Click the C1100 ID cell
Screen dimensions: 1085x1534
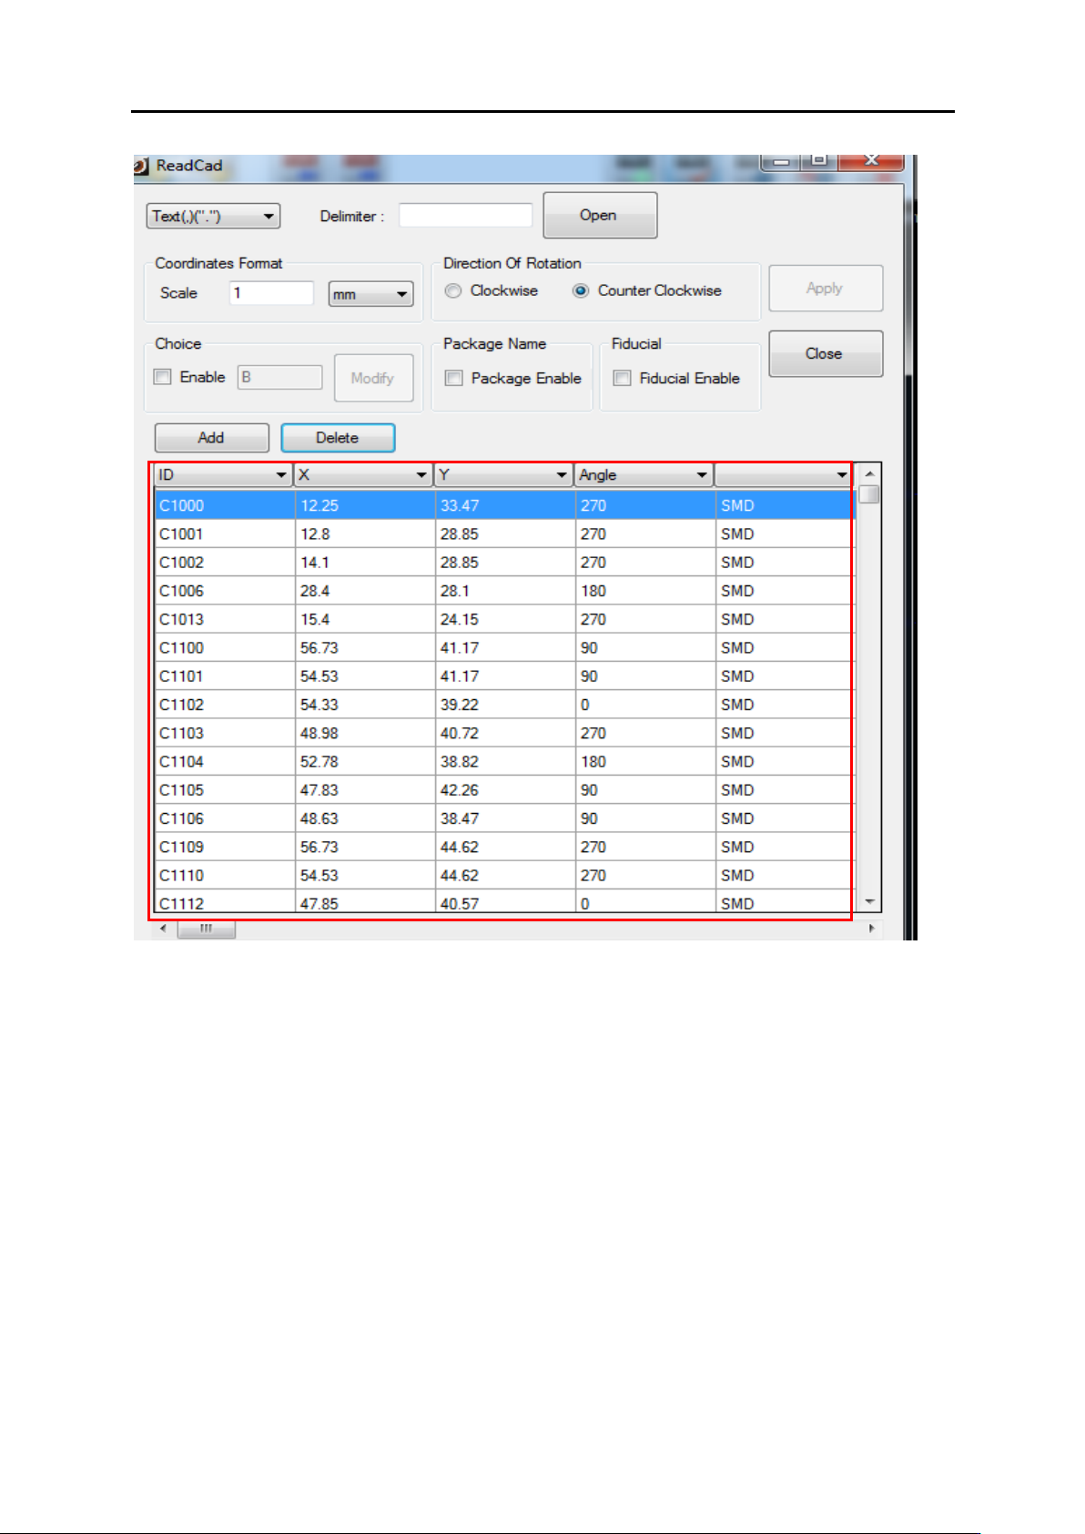tap(225, 647)
